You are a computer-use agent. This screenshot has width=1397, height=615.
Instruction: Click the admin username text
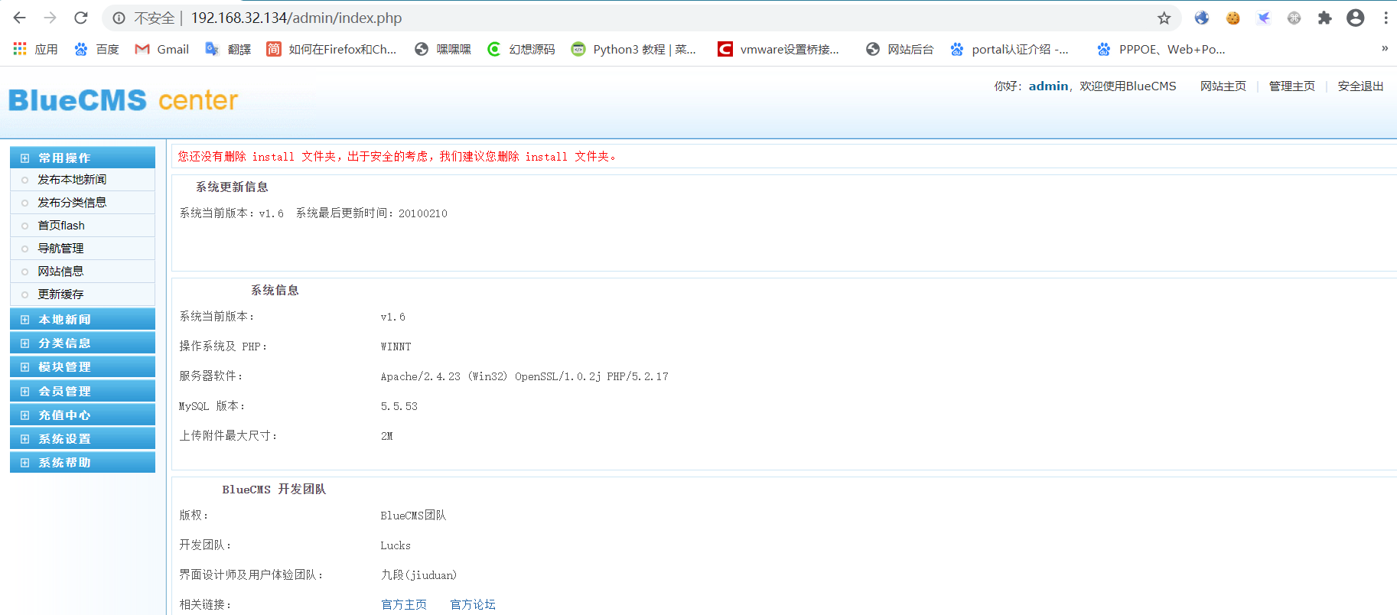(x=1048, y=86)
